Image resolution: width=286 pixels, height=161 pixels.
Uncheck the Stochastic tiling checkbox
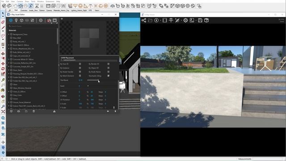108,76
